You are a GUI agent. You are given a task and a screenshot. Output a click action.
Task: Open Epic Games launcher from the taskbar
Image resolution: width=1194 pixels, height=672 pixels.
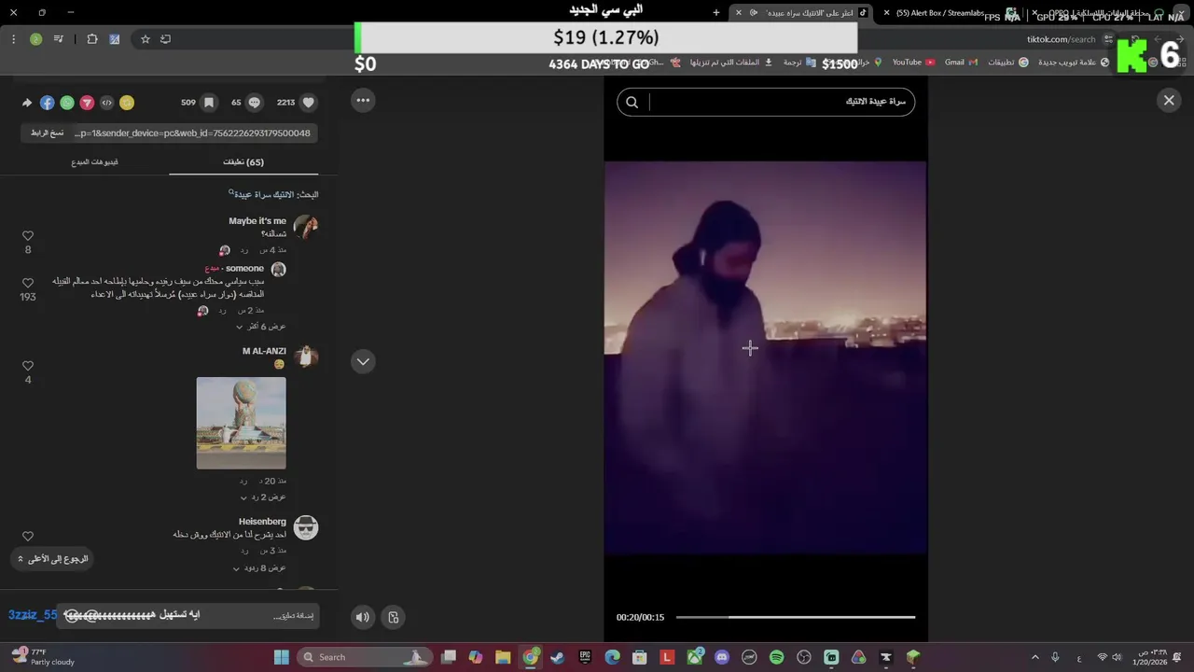pyautogui.click(x=585, y=657)
